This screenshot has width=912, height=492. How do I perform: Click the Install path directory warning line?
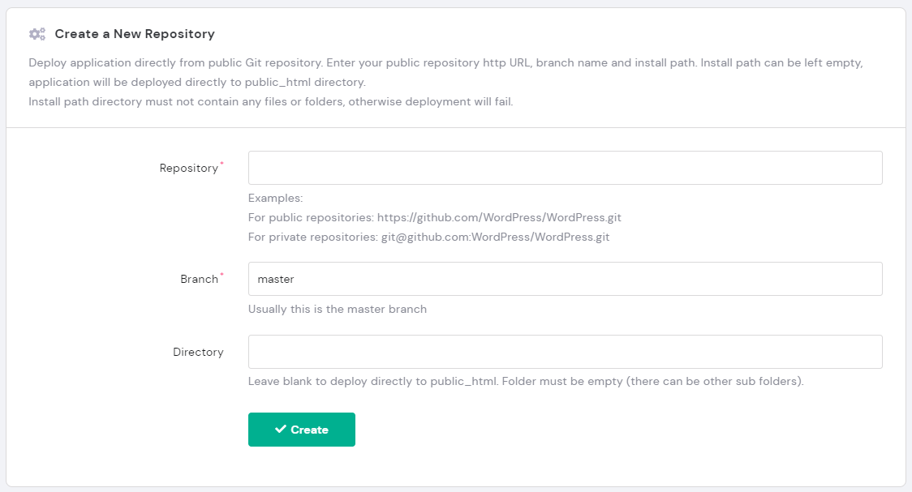tap(270, 102)
